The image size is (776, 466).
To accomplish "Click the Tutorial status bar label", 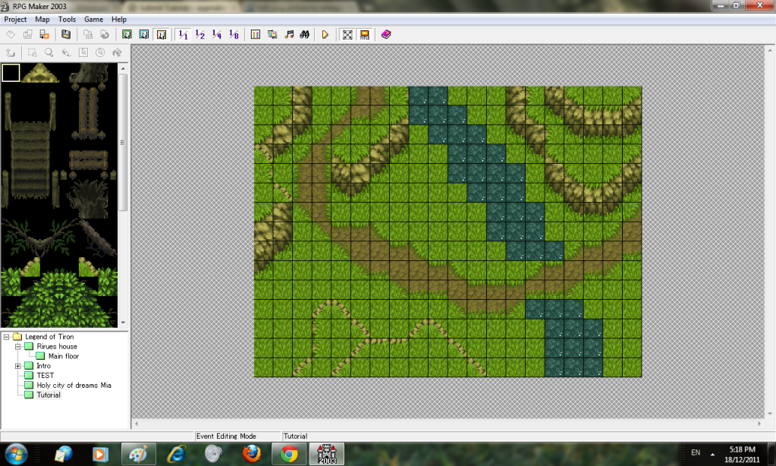I will (x=295, y=436).
